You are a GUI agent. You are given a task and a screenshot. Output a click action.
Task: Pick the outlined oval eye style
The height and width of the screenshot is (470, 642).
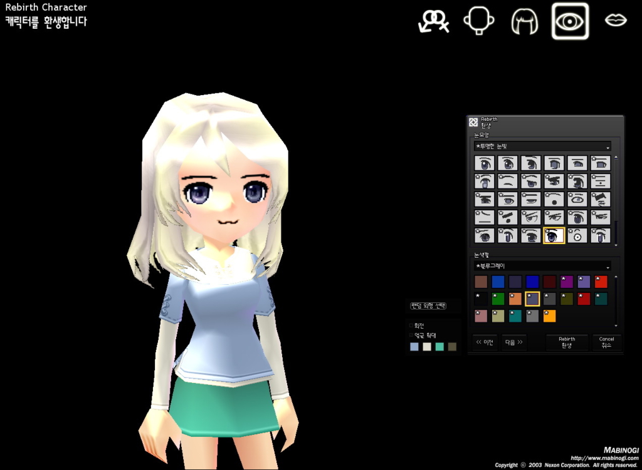(577, 200)
